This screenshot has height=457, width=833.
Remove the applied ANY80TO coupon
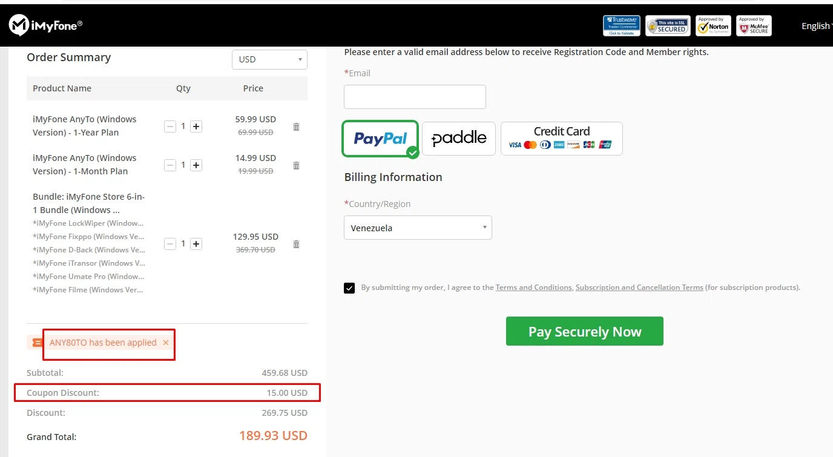(x=166, y=343)
